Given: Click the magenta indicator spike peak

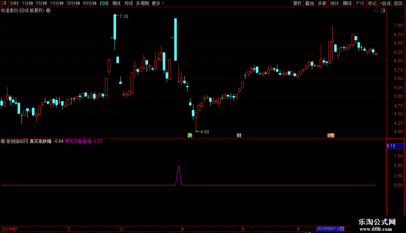Looking at the screenshot, I should tap(179, 166).
